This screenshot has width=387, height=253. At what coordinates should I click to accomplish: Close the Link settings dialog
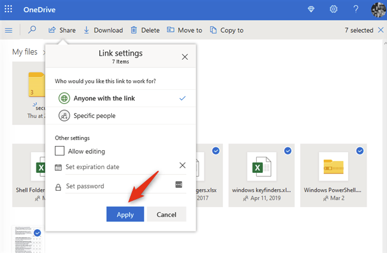(x=185, y=57)
